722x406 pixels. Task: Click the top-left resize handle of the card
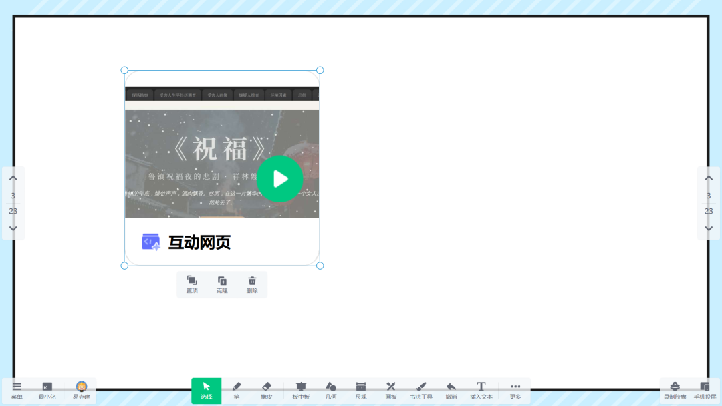[x=124, y=70]
